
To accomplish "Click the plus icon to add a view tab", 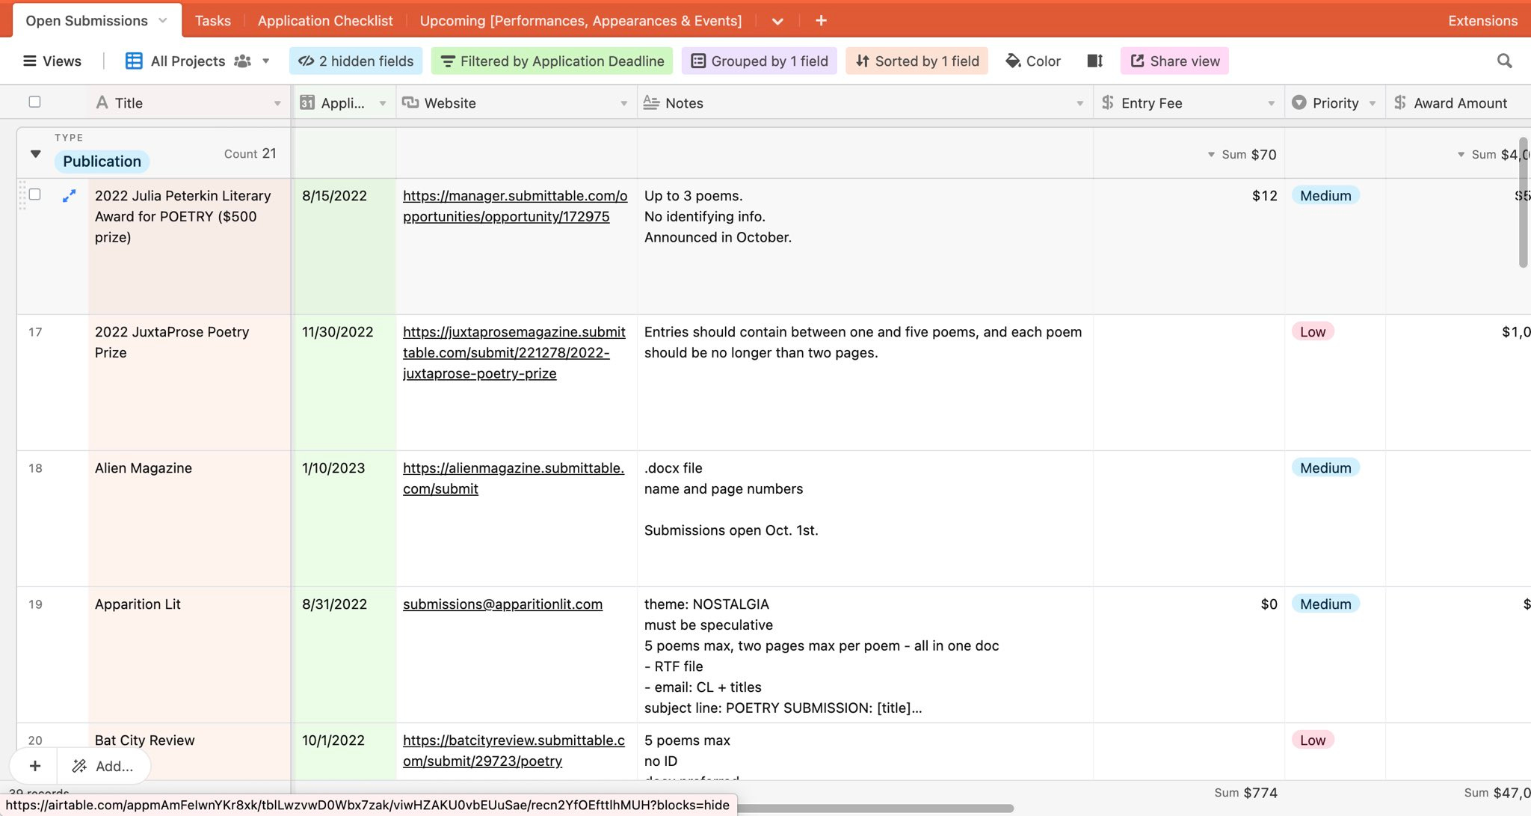I will click(x=821, y=20).
